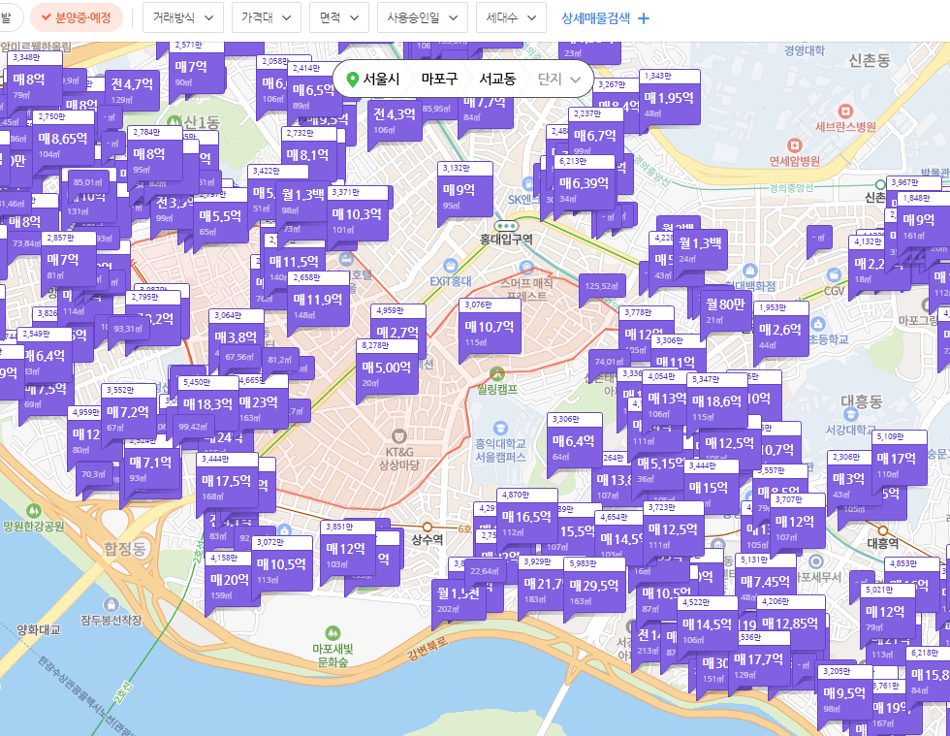
Task: Open listing marker 월80만 21㎡
Action: coord(725,310)
